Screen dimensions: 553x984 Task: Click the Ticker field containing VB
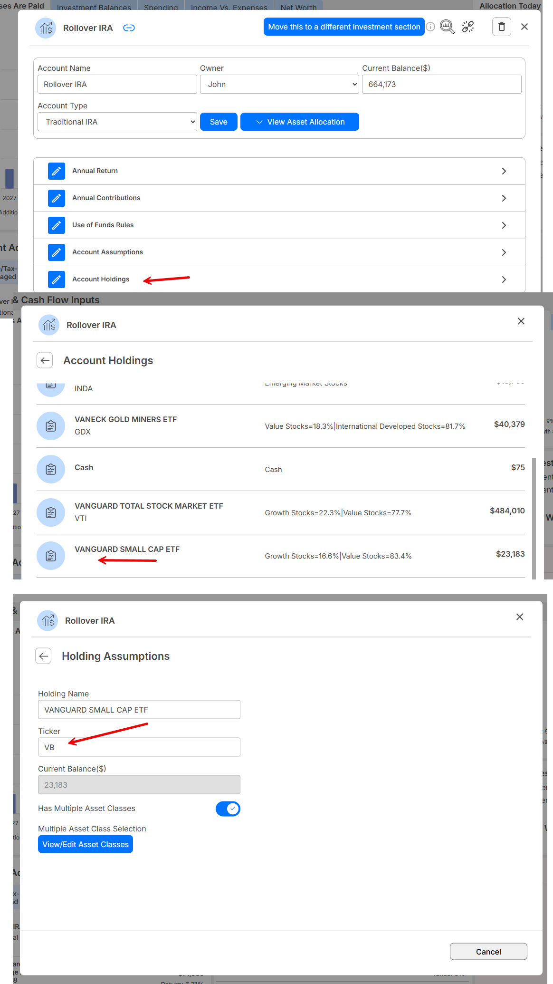coord(139,747)
